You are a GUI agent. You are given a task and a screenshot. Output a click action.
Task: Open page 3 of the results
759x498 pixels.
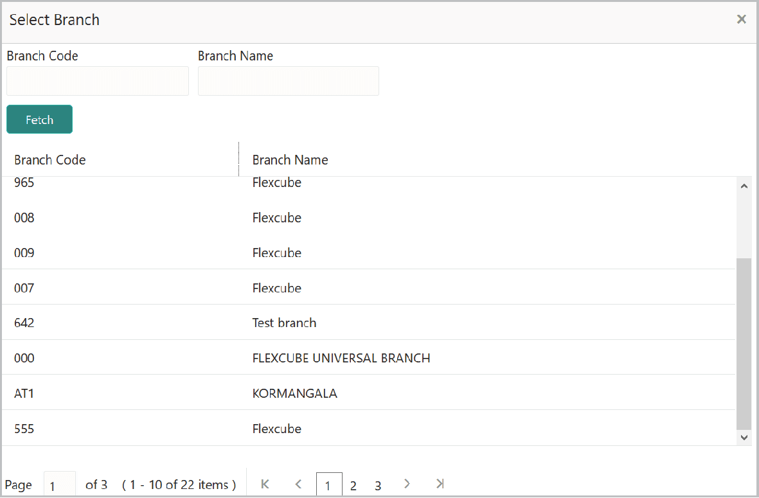tap(378, 485)
